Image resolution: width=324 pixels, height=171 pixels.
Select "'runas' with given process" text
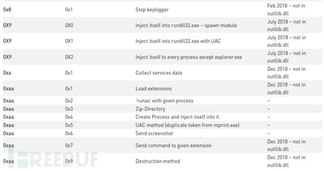164,101
